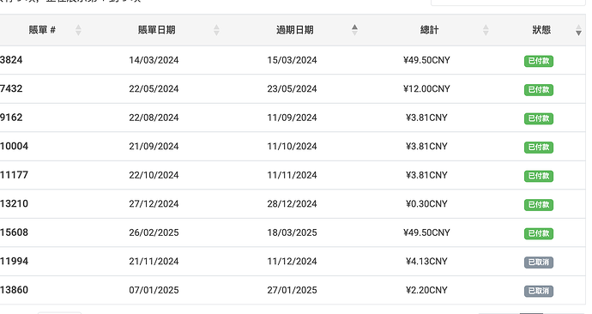Open invoice 9162

click(11, 118)
